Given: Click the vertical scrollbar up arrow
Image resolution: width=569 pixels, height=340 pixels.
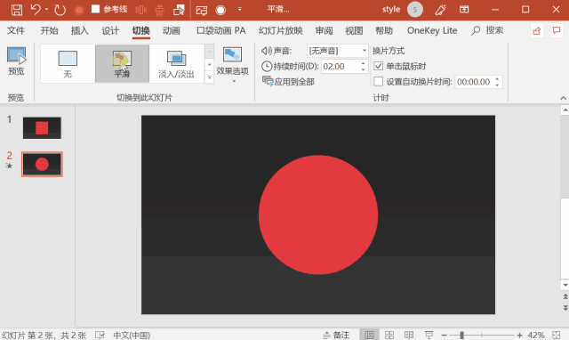Looking at the screenshot, I should 565,109.
